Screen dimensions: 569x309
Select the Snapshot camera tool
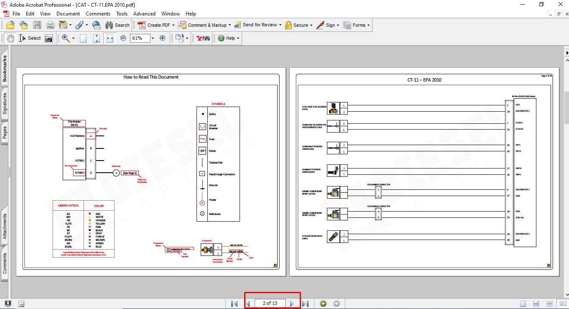point(49,38)
